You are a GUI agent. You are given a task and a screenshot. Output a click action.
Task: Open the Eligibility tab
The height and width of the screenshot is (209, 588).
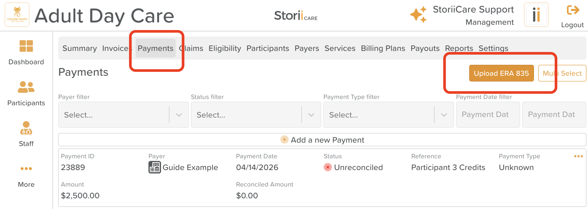[225, 48]
